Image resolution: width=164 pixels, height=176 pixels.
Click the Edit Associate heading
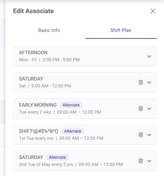pyautogui.click(x=33, y=11)
